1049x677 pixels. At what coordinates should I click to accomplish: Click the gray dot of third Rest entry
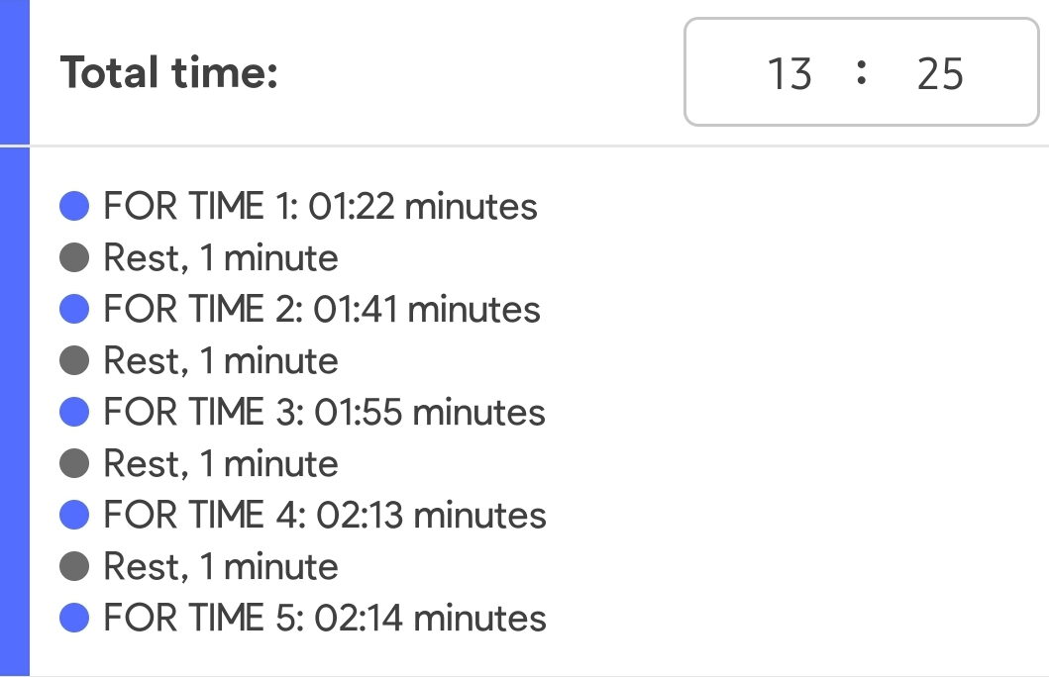(x=74, y=463)
